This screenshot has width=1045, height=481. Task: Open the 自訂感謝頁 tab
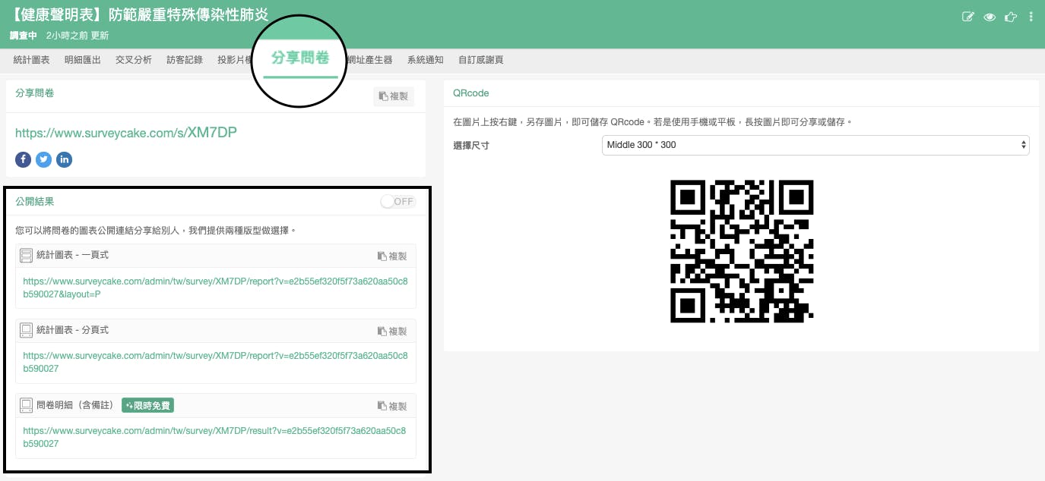pyautogui.click(x=481, y=60)
